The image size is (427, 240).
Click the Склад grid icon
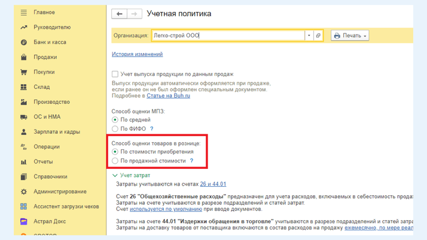coord(24,87)
